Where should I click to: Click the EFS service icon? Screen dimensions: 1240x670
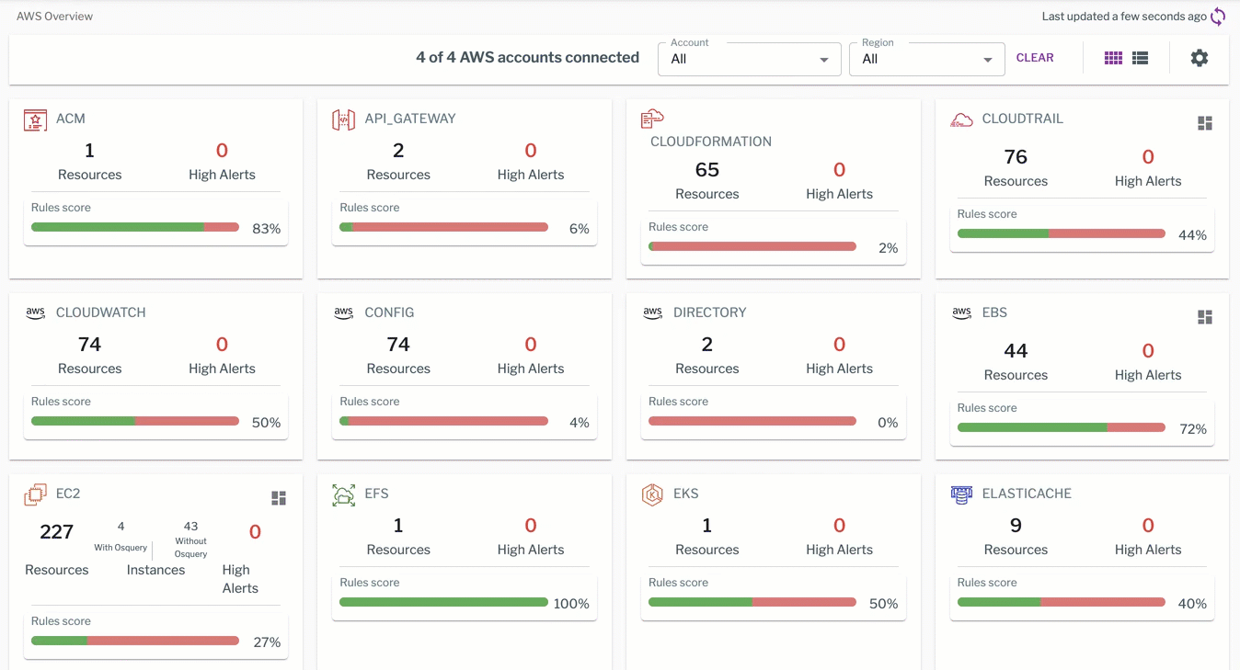pyautogui.click(x=343, y=494)
